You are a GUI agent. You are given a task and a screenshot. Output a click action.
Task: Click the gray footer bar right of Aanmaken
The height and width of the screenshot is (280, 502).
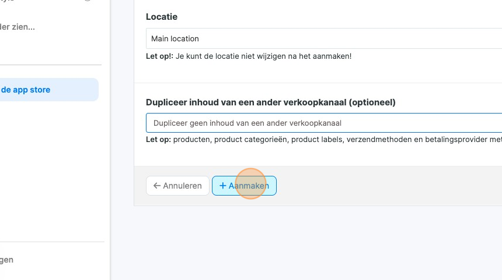coord(385,186)
